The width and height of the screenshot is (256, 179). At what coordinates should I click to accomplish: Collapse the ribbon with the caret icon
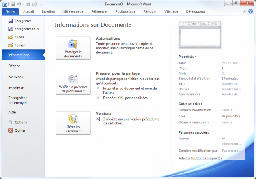(x=245, y=11)
